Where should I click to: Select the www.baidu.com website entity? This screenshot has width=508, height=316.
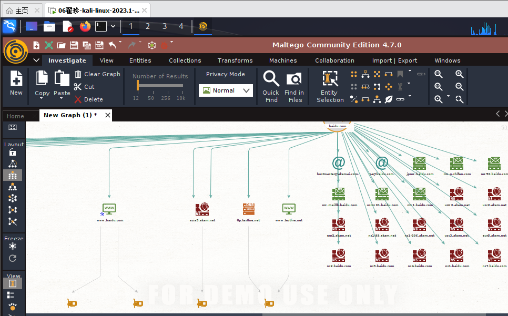coord(109,212)
